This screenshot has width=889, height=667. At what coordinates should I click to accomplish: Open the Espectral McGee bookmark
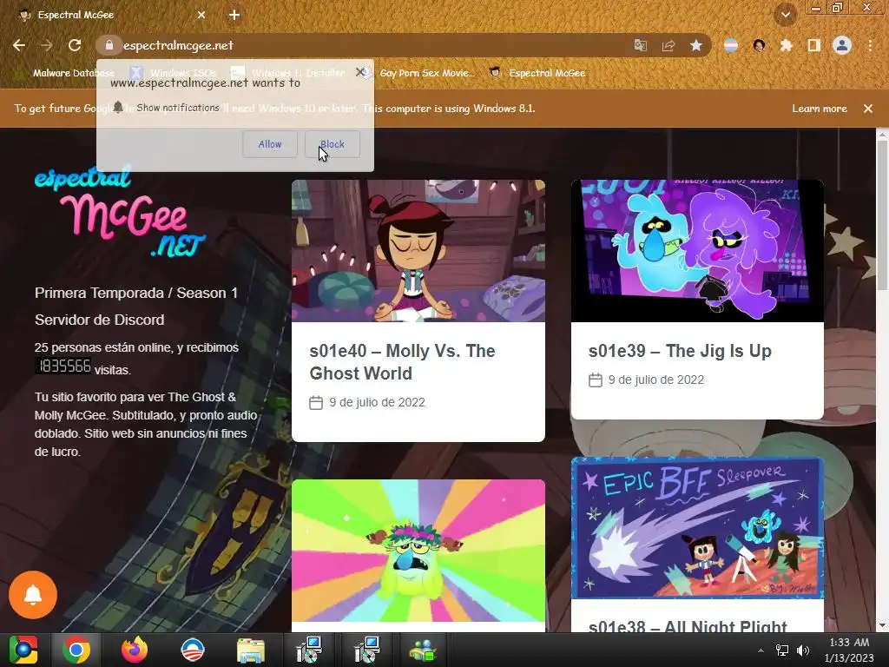[537, 73]
